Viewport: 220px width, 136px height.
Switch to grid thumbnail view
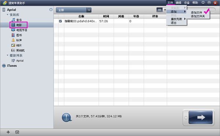[x=165, y=10]
